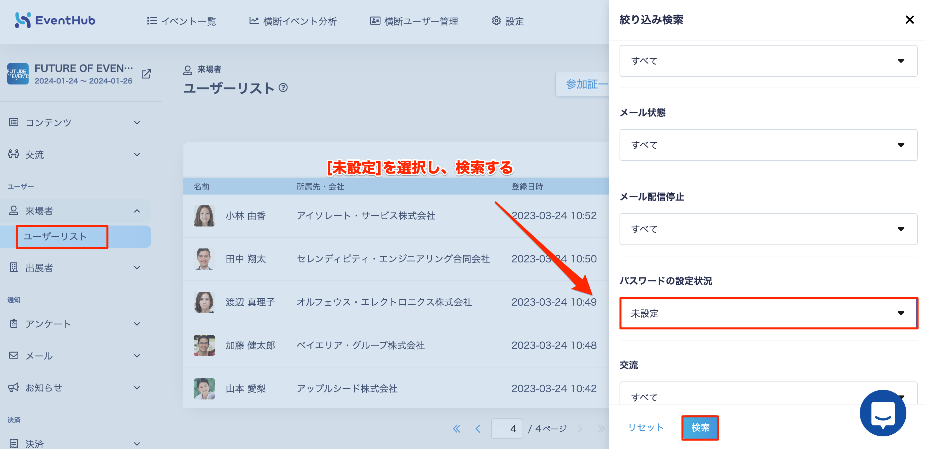The image size is (925, 449).
Task: Click the page number input field
Action: (x=506, y=428)
